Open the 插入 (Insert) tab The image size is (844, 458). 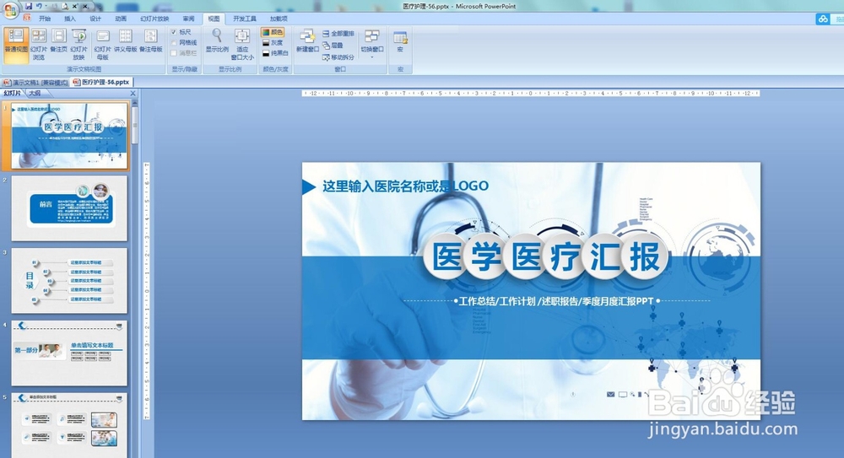pyautogui.click(x=70, y=19)
